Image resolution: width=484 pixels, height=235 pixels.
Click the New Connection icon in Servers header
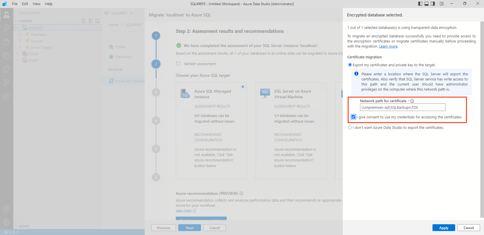pyautogui.click(x=84, y=21)
